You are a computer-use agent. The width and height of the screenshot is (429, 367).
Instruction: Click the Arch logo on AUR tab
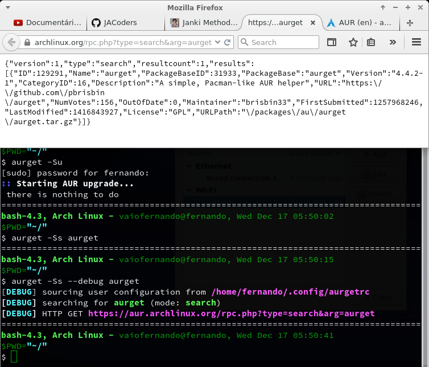pyautogui.click(x=331, y=23)
